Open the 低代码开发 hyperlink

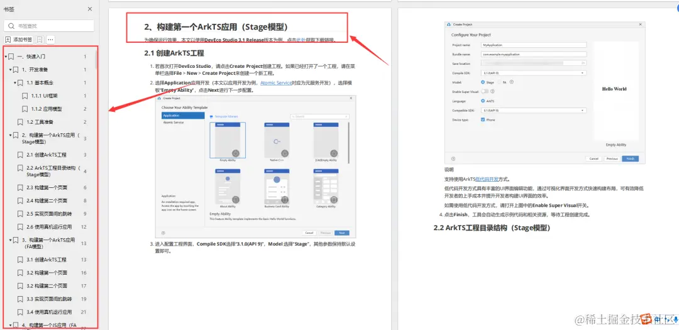click(486, 179)
